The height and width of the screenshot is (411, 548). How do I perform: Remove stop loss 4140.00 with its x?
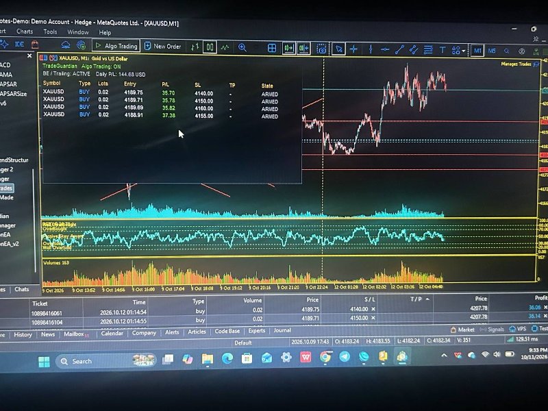point(373,309)
